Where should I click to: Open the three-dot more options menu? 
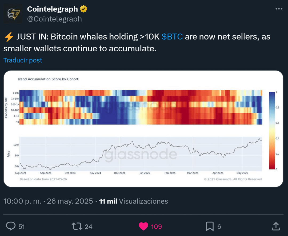(x=279, y=9)
